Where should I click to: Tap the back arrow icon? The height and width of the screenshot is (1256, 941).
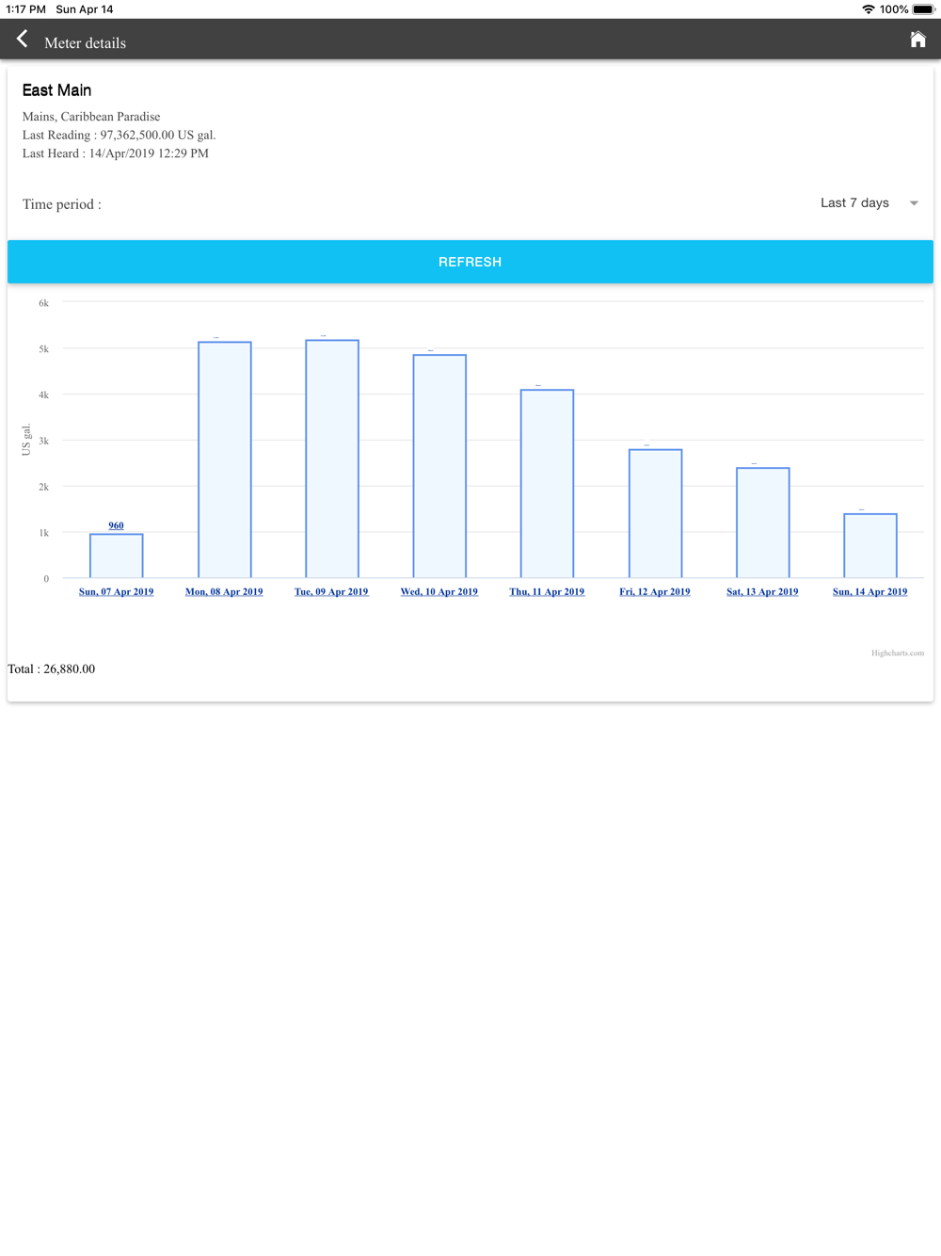point(23,40)
